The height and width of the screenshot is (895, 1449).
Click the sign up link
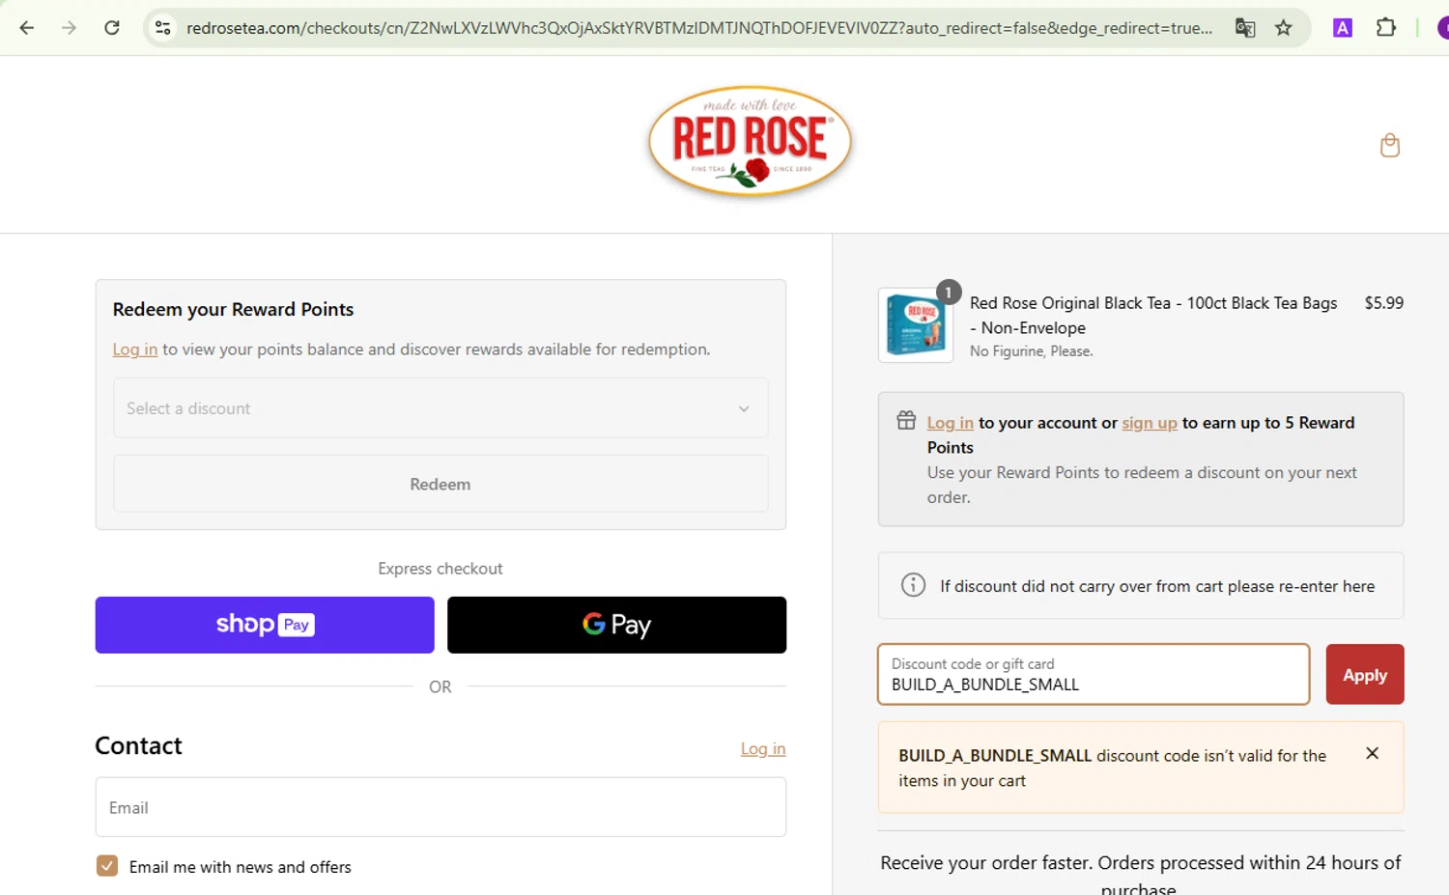pyautogui.click(x=1150, y=423)
